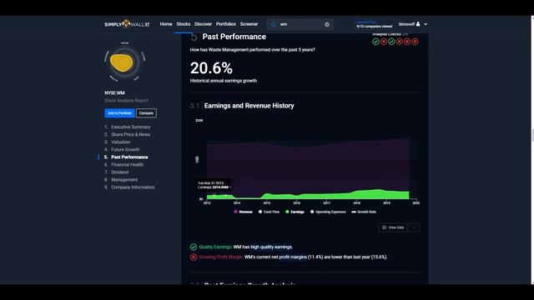Screen dimensions: 534x300
Task: Click the table icon in View Data
Action: click(384, 227)
